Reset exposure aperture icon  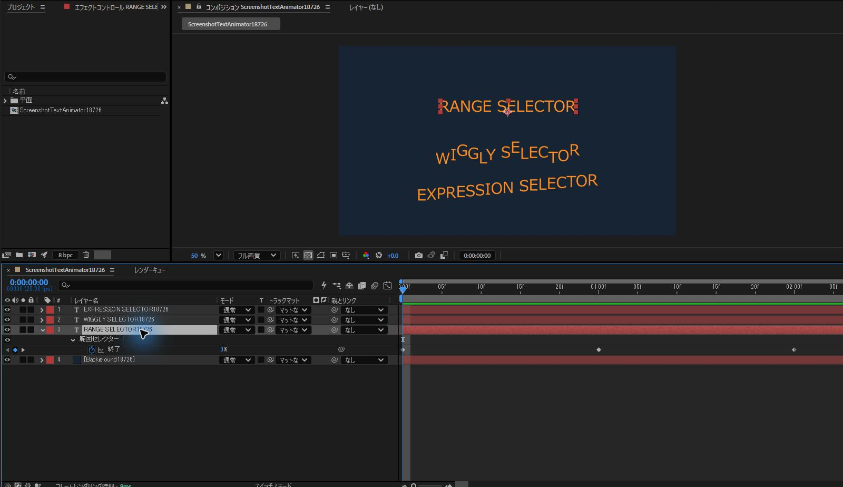tap(379, 255)
